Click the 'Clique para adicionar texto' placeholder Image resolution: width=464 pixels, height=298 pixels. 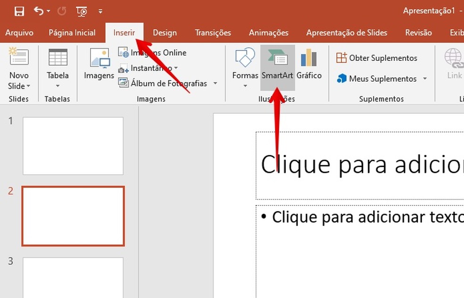click(368, 217)
